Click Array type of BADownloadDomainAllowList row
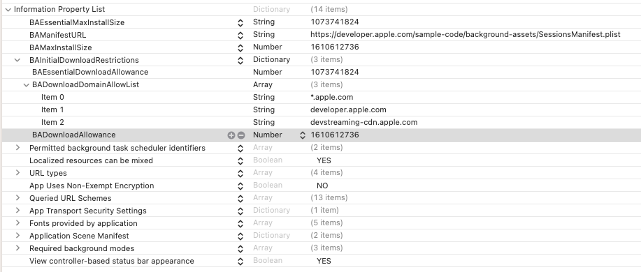The image size is (641, 272). coord(262,85)
